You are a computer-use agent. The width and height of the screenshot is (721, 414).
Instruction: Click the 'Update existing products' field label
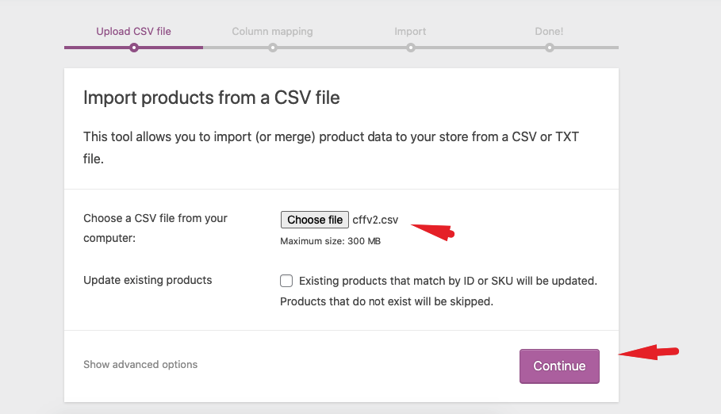click(148, 280)
